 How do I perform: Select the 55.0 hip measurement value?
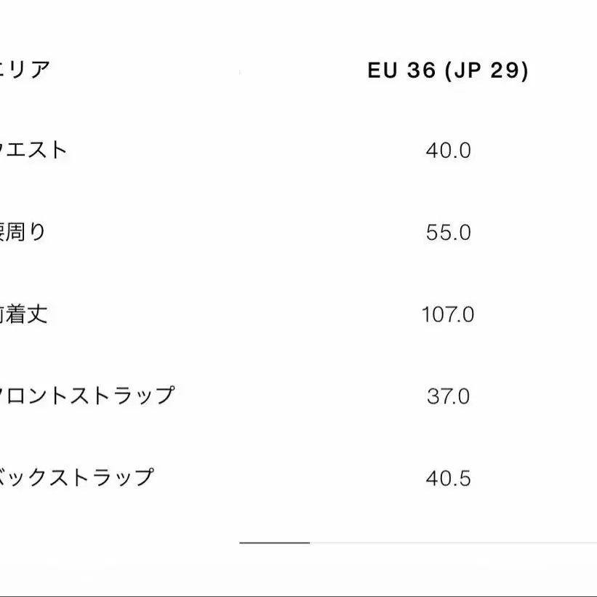pyautogui.click(x=448, y=233)
